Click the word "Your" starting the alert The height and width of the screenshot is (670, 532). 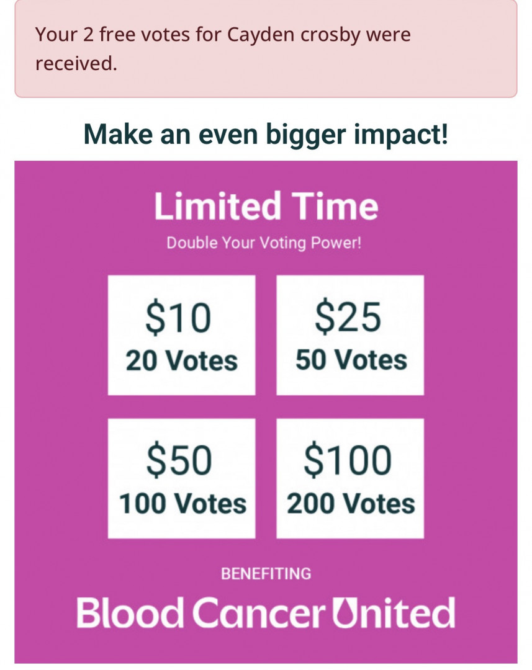pos(56,34)
